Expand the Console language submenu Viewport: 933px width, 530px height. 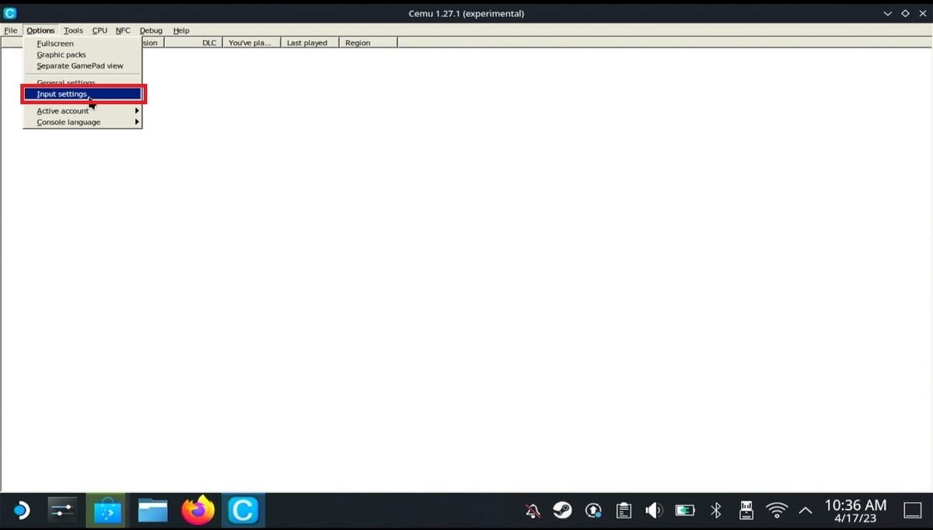82,122
